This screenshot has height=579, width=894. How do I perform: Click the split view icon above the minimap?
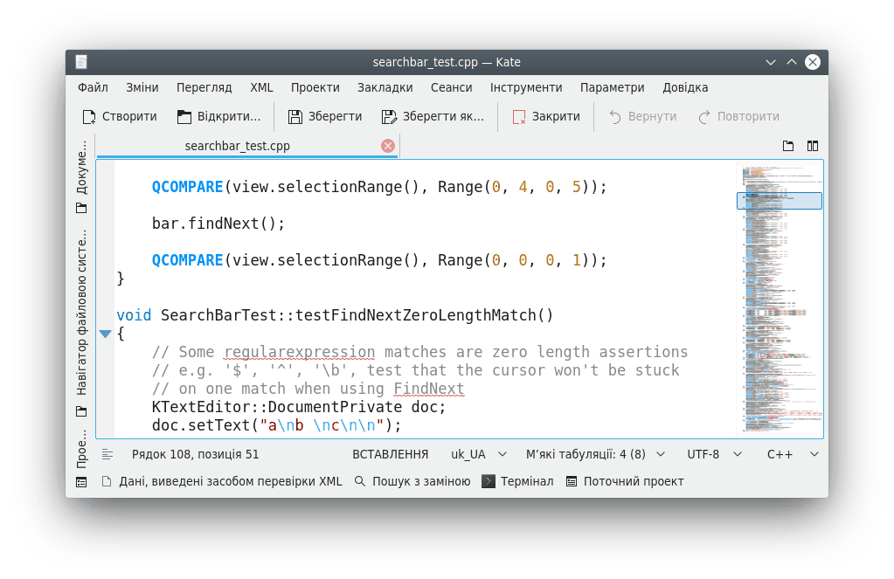813,146
